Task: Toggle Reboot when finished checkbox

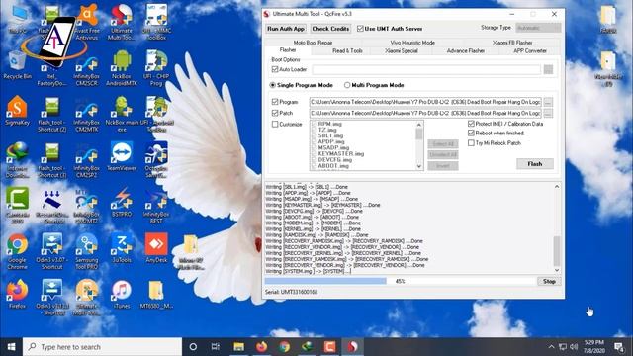Action: coord(471,133)
